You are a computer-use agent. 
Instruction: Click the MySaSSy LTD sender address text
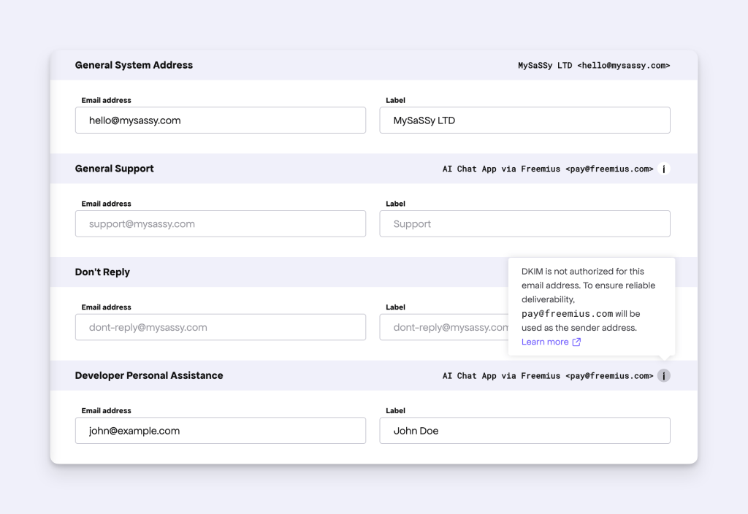(594, 65)
